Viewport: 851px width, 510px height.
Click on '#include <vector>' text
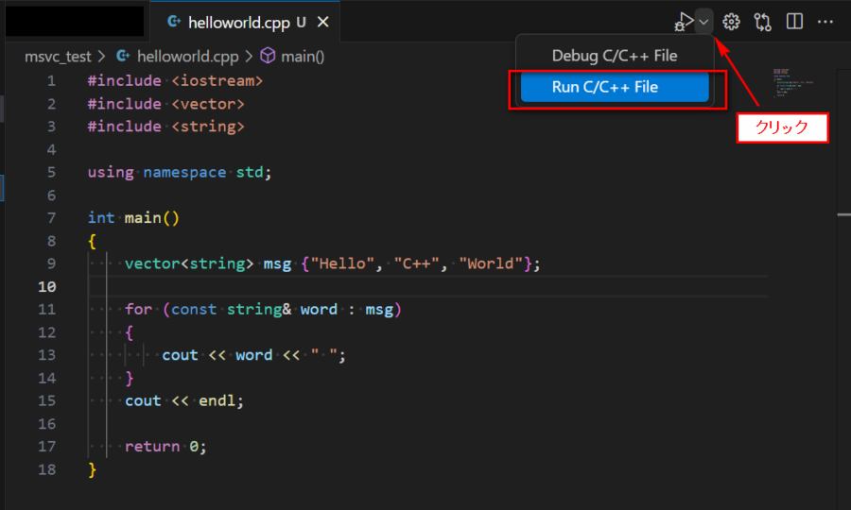pyautogui.click(x=166, y=104)
